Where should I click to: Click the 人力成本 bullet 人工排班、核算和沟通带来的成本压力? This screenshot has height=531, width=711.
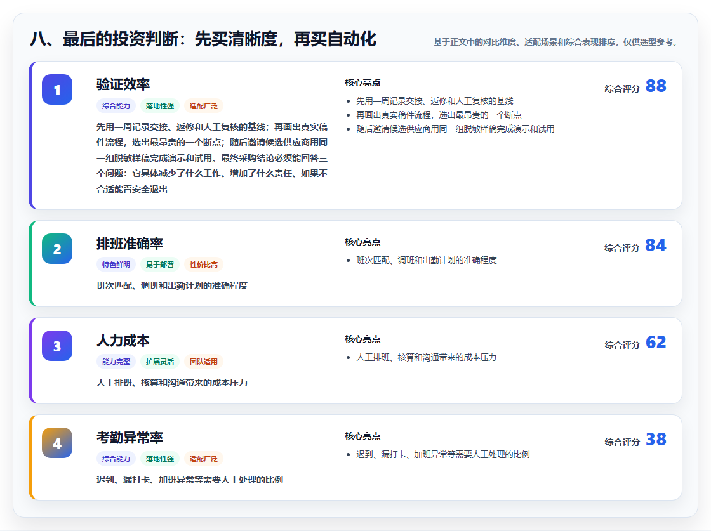point(426,357)
